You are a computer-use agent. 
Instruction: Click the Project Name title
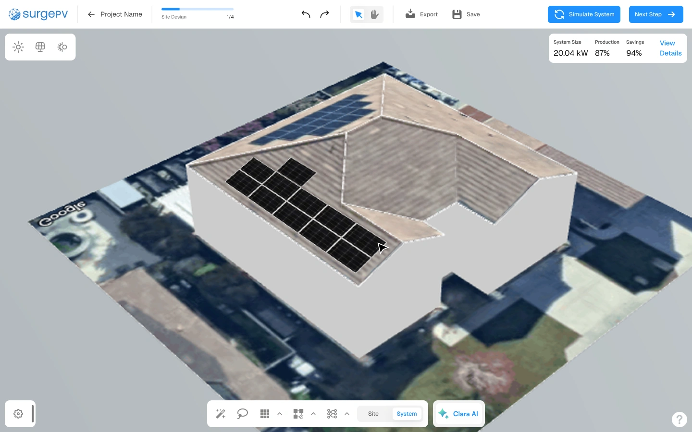[x=121, y=14]
